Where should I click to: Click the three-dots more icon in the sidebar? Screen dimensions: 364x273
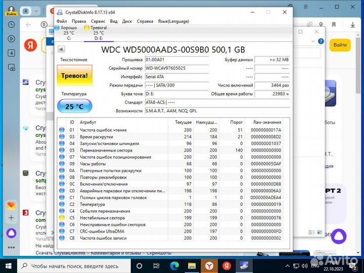[x=11, y=247]
